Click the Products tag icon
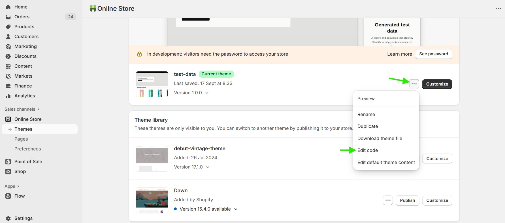 (8, 27)
